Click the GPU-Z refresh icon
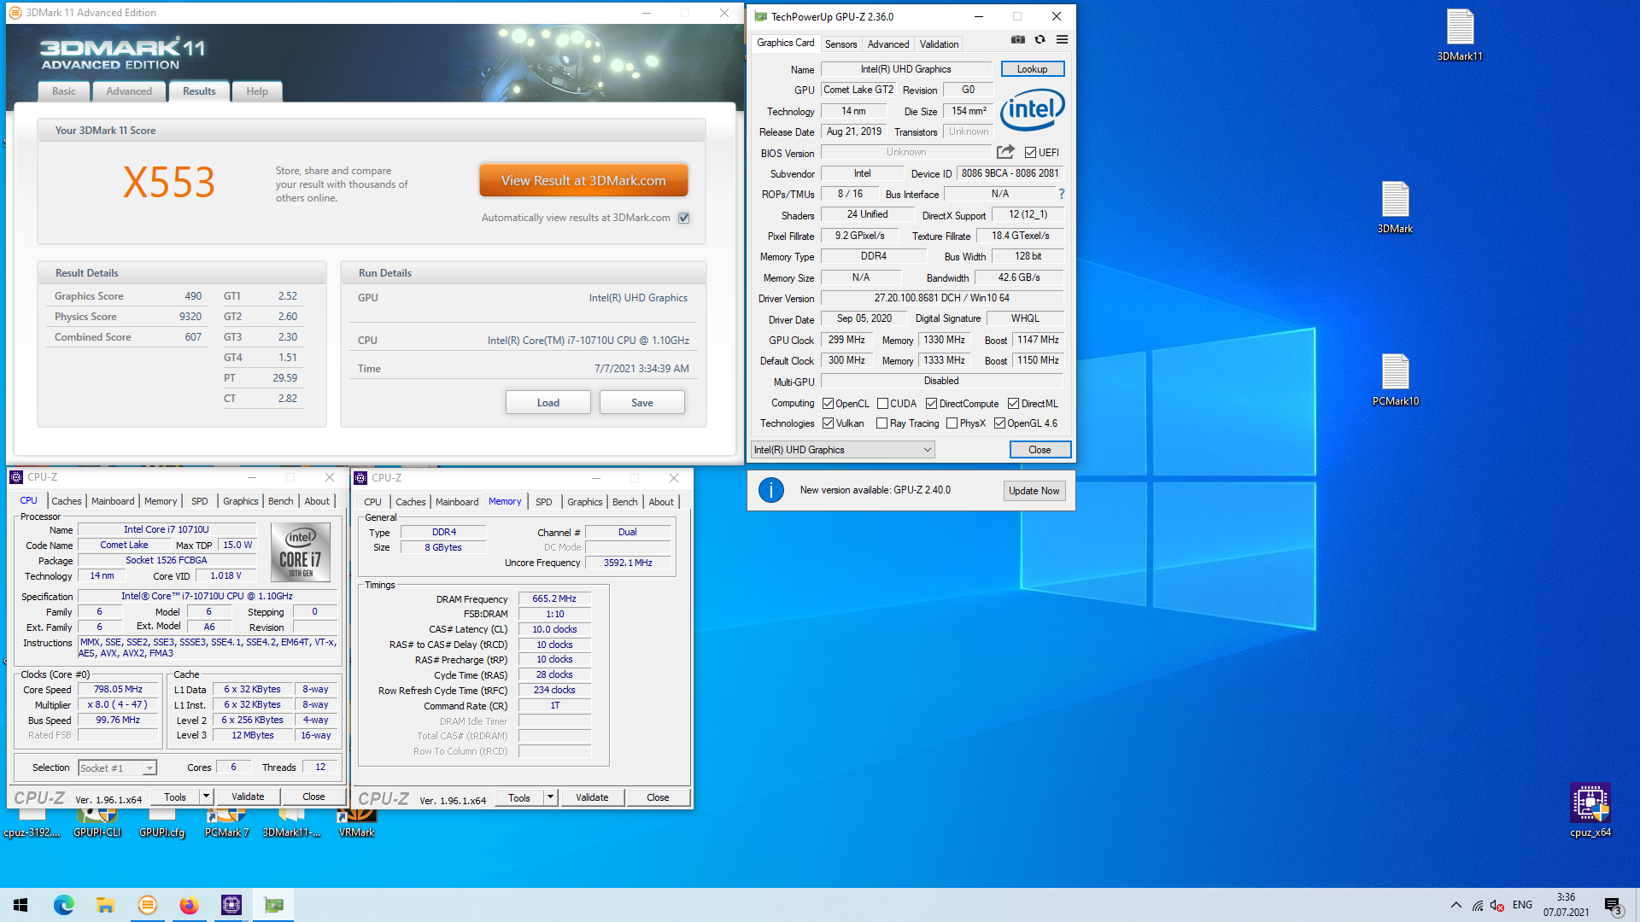This screenshot has width=1640, height=922. [1040, 39]
